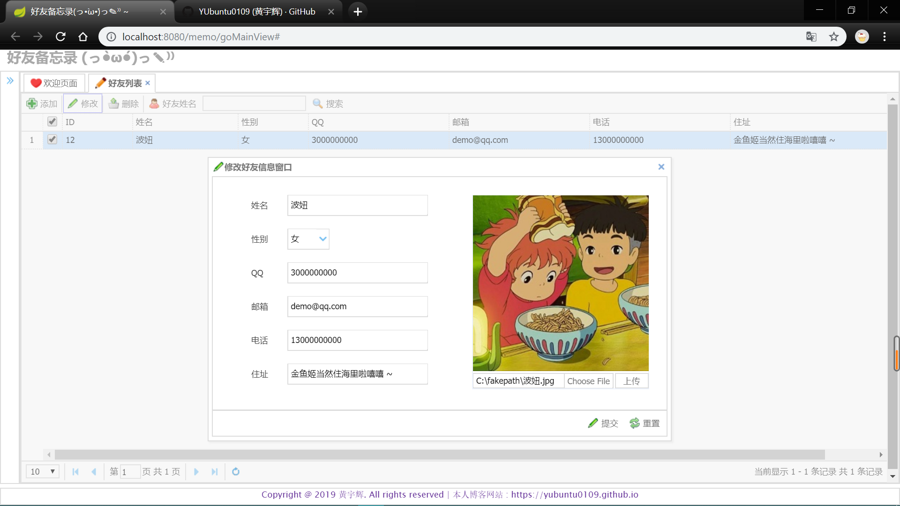
Task: Switch to the welcome page tab
Action: pos(54,83)
